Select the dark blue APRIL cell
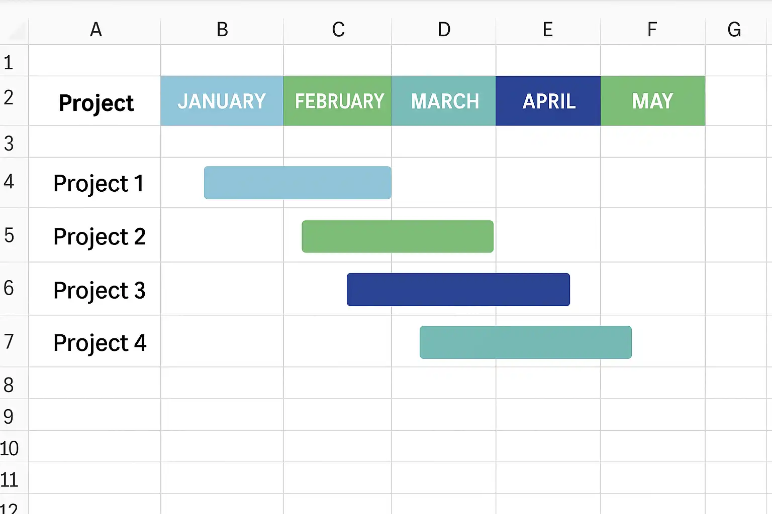The image size is (772, 514). (548, 101)
